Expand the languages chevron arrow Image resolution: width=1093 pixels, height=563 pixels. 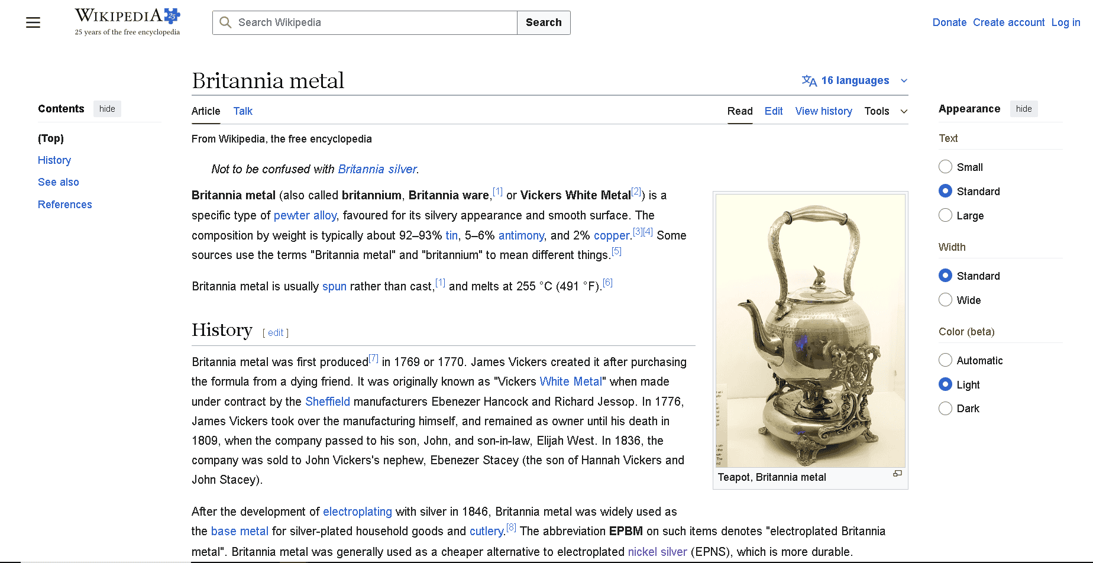[x=904, y=80]
